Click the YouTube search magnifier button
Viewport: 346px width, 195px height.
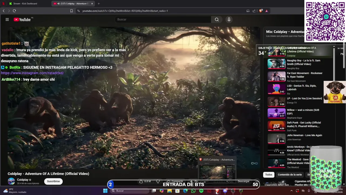217,19
